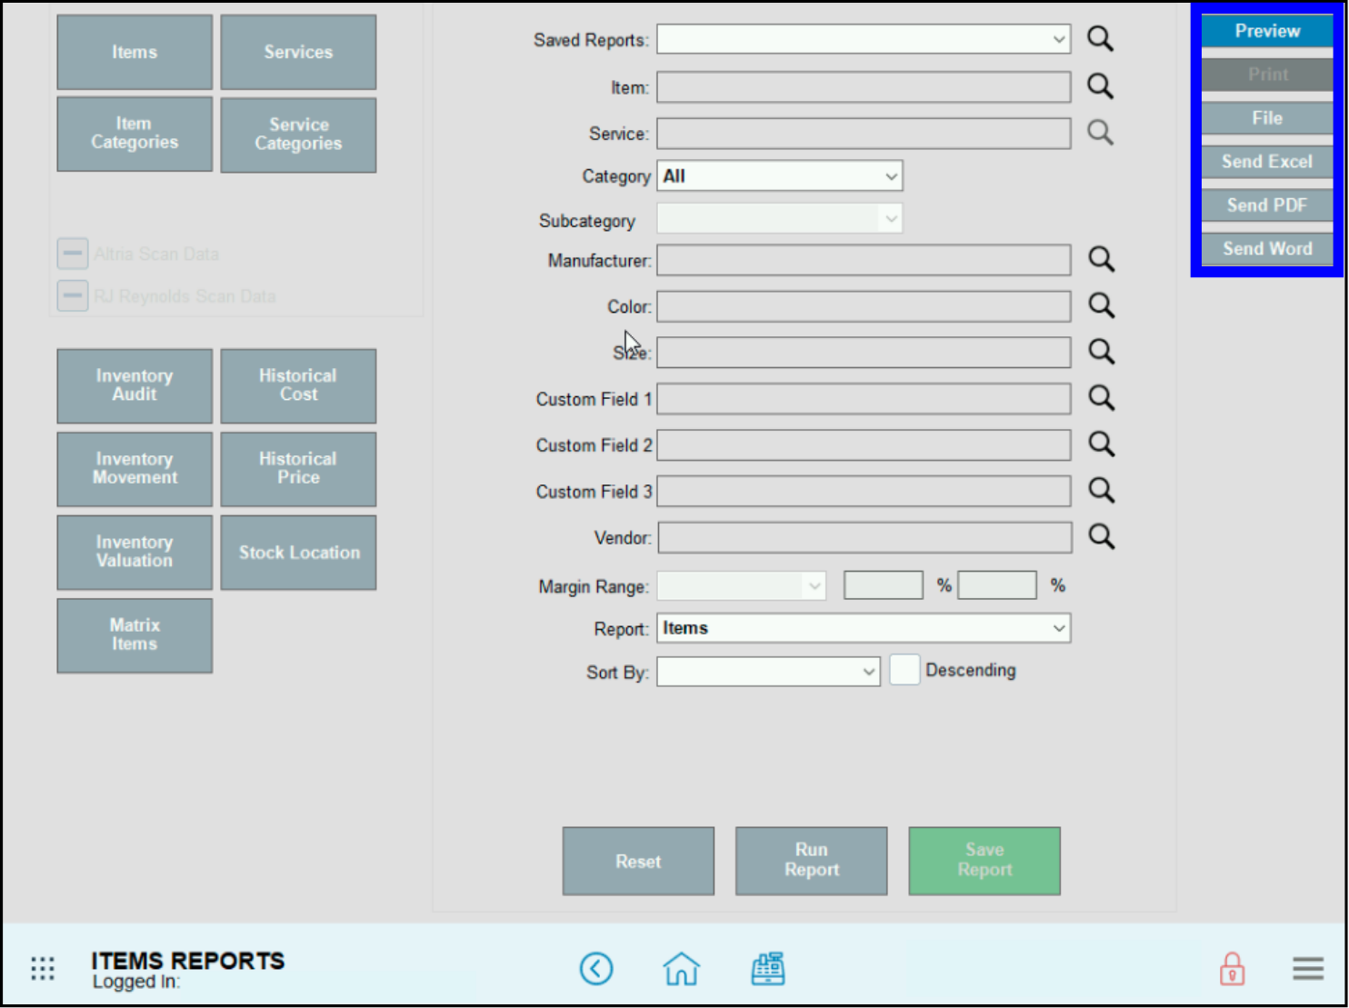Open the Sort By dropdown
The height and width of the screenshot is (1008, 1349).
768,672
